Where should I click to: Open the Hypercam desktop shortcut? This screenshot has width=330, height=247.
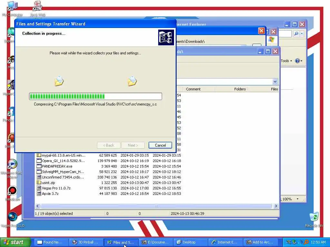(x=11, y=87)
